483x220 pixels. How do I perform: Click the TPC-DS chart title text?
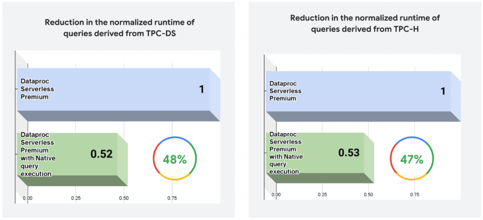(119, 27)
